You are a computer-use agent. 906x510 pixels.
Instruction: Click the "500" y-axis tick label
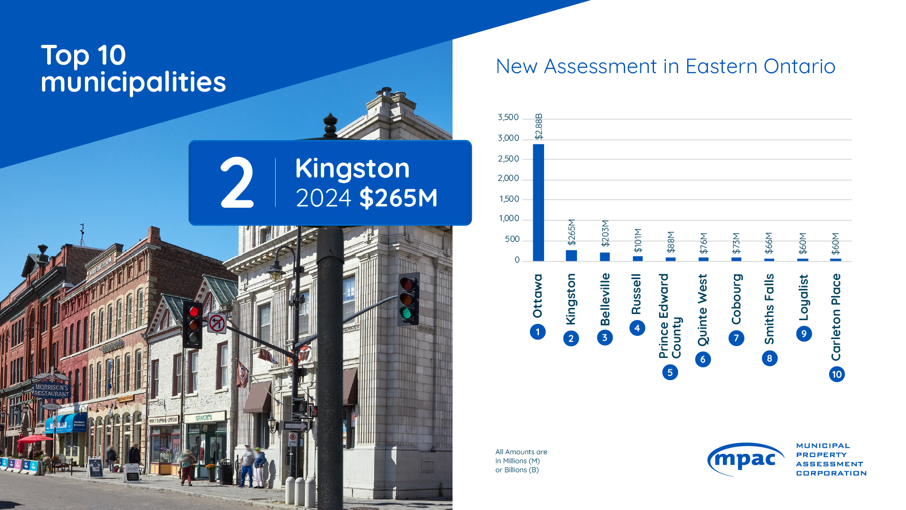(512, 239)
